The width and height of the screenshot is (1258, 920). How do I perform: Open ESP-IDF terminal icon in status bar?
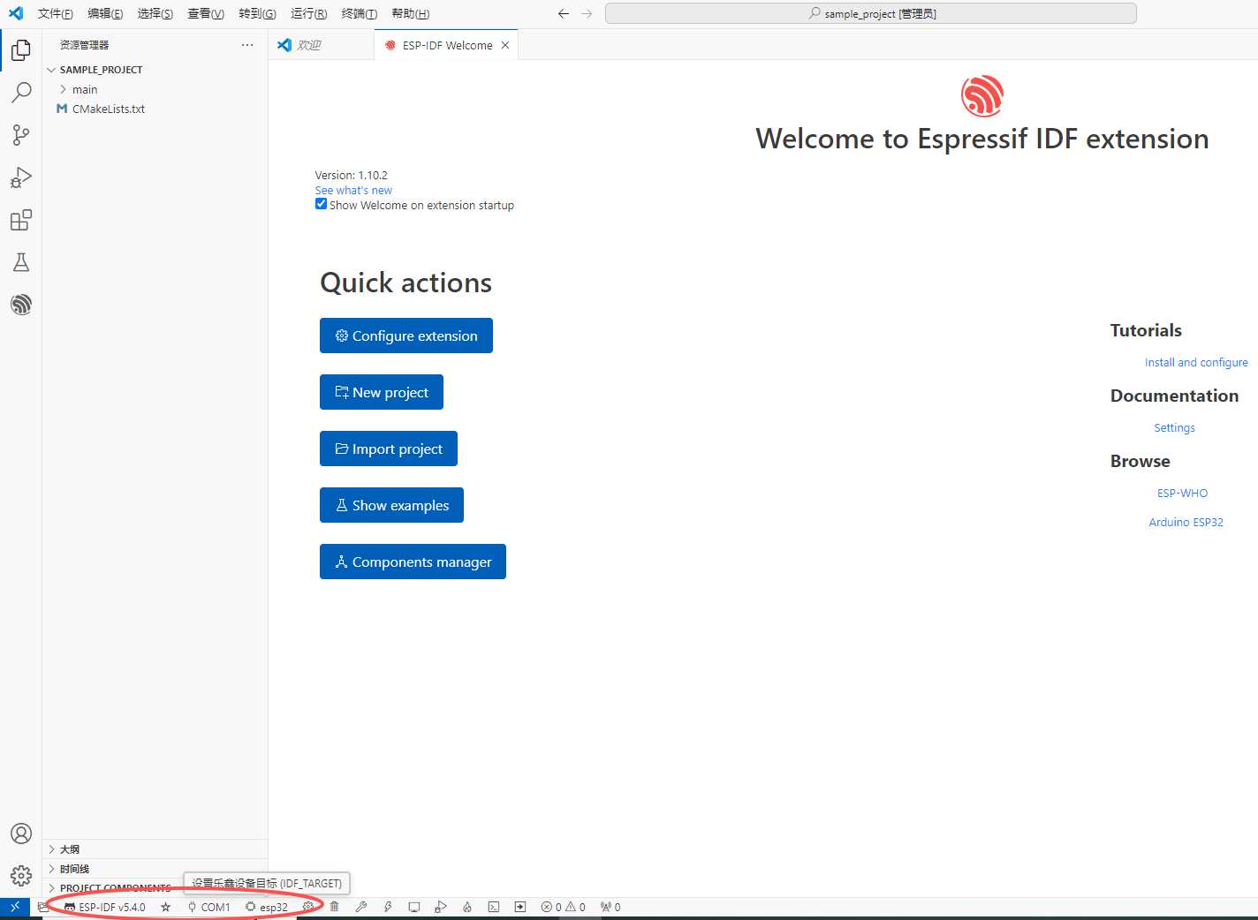[x=493, y=907]
